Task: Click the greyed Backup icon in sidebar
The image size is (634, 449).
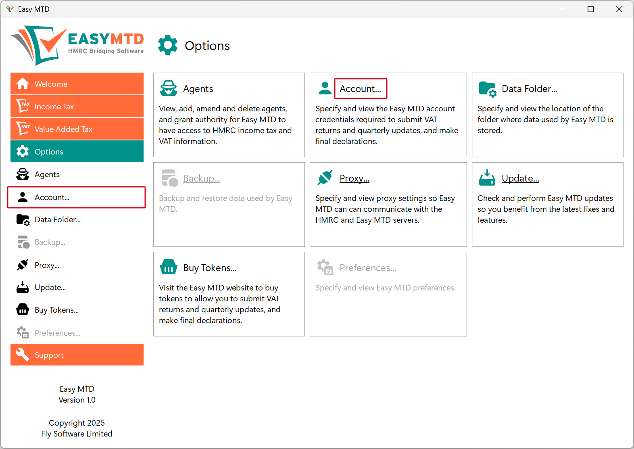Action: point(23,242)
